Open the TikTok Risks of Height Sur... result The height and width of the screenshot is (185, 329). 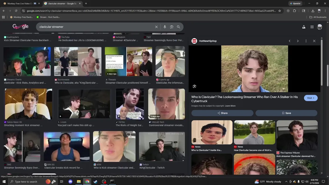130,104
